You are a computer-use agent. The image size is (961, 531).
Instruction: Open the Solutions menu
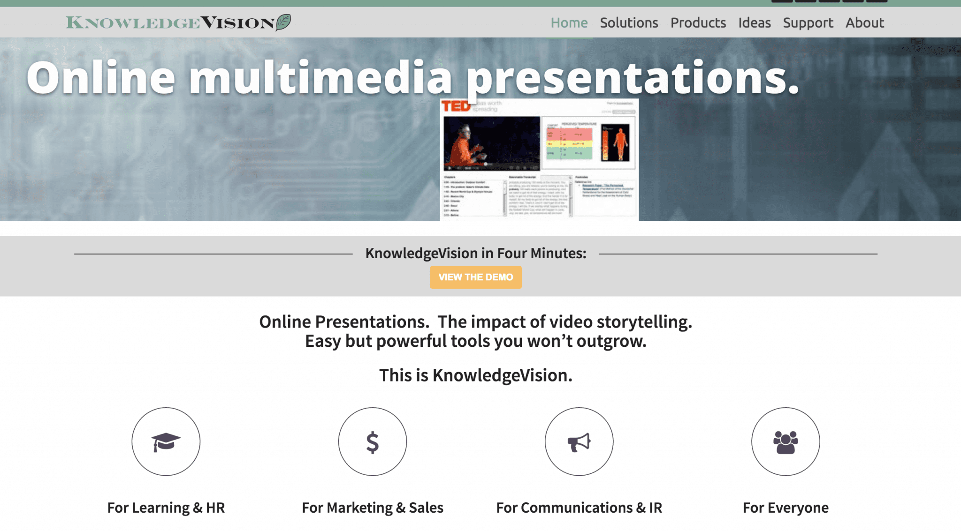[x=629, y=22]
